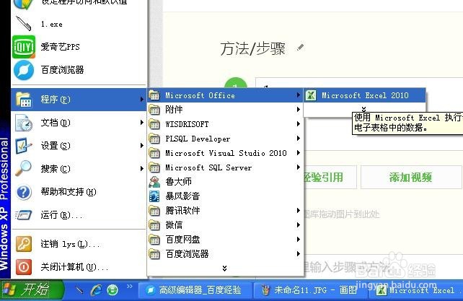Click the 设置(S) settings icon
Screen dimensions: 463x301
point(24,146)
